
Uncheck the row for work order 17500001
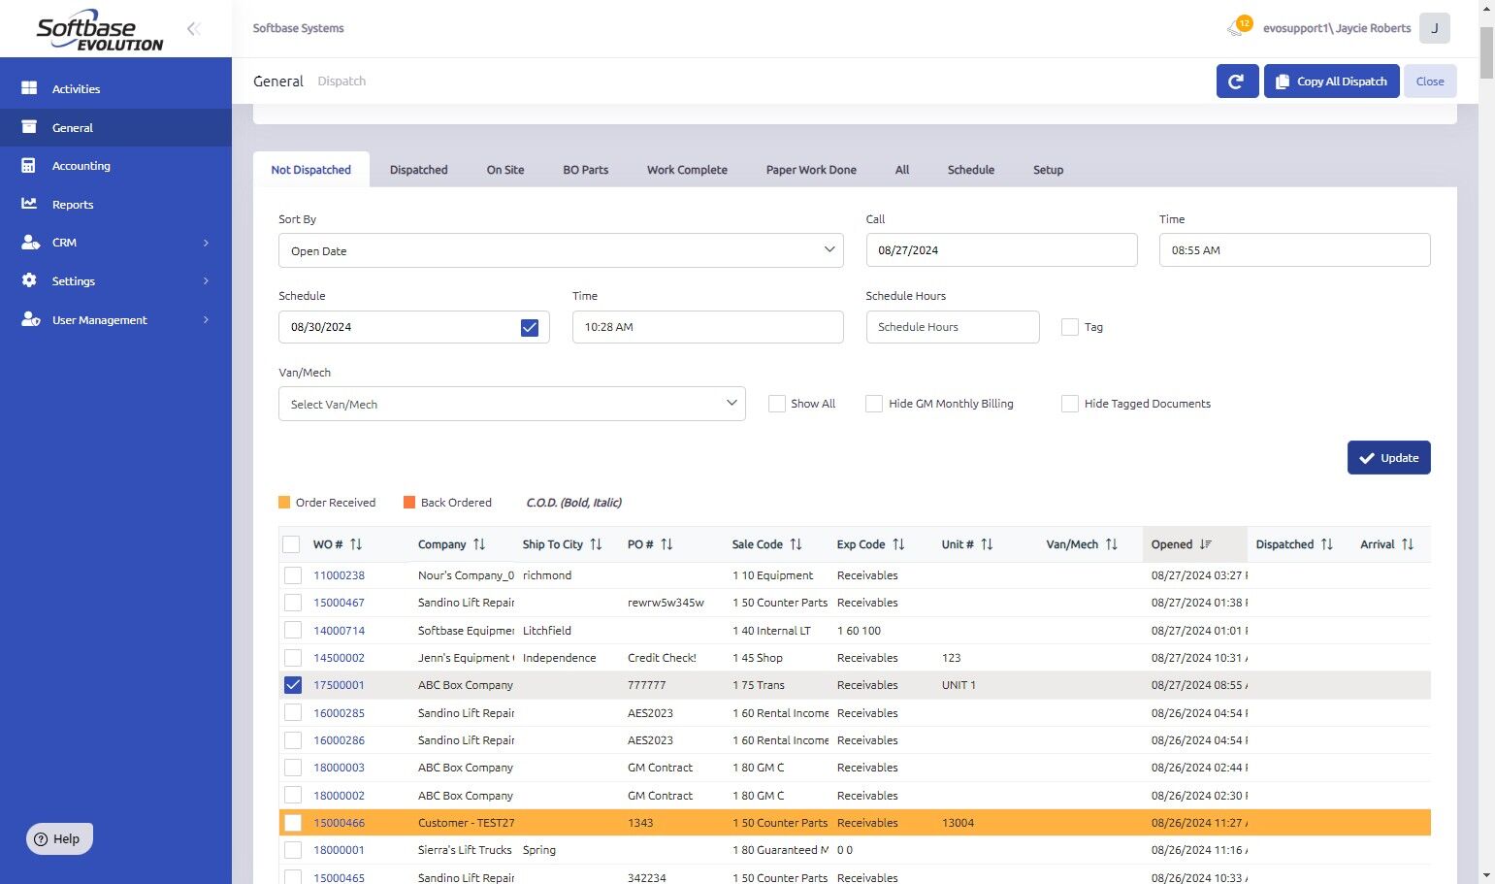[x=293, y=685]
